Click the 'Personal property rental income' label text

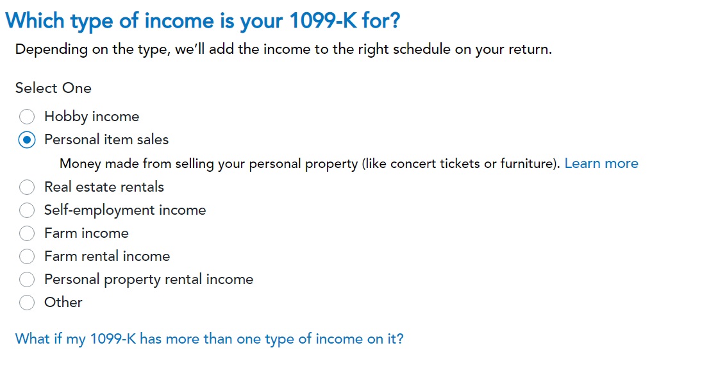pos(149,279)
